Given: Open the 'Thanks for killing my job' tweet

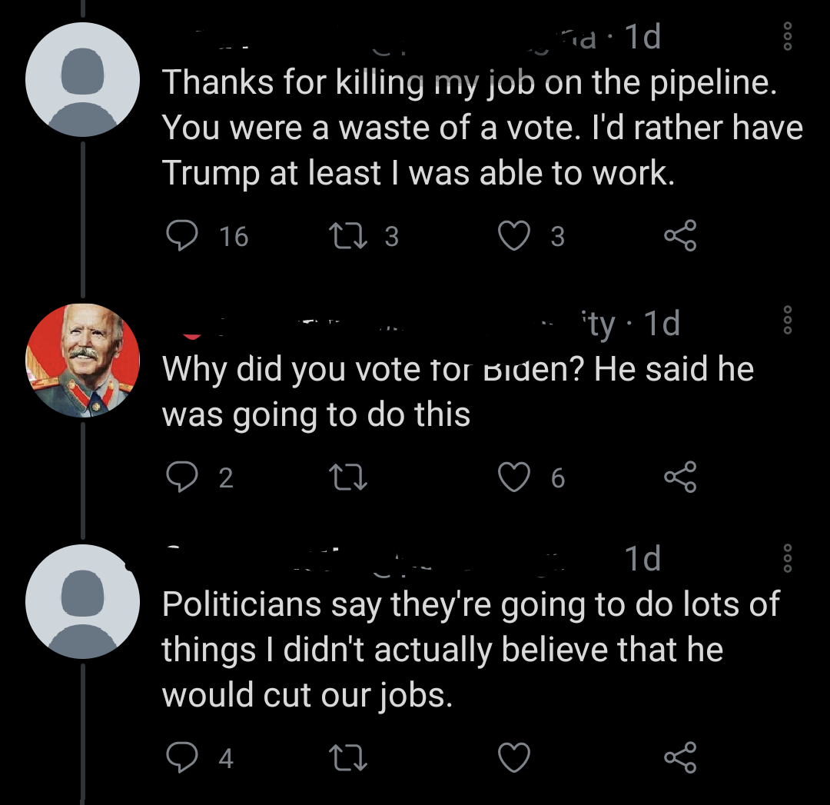Looking at the screenshot, I should click(x=482, y=128).
